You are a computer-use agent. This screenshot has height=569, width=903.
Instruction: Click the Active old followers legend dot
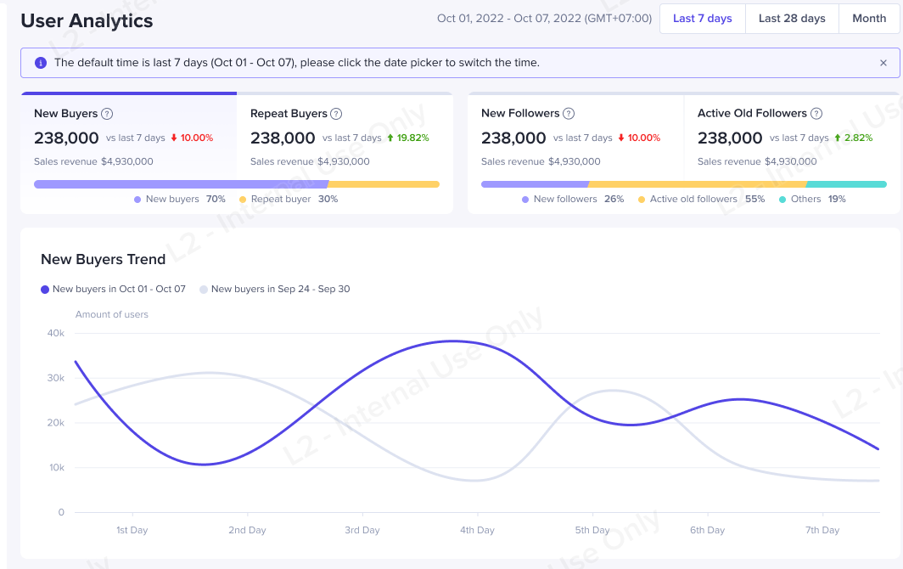coord(641,200)
